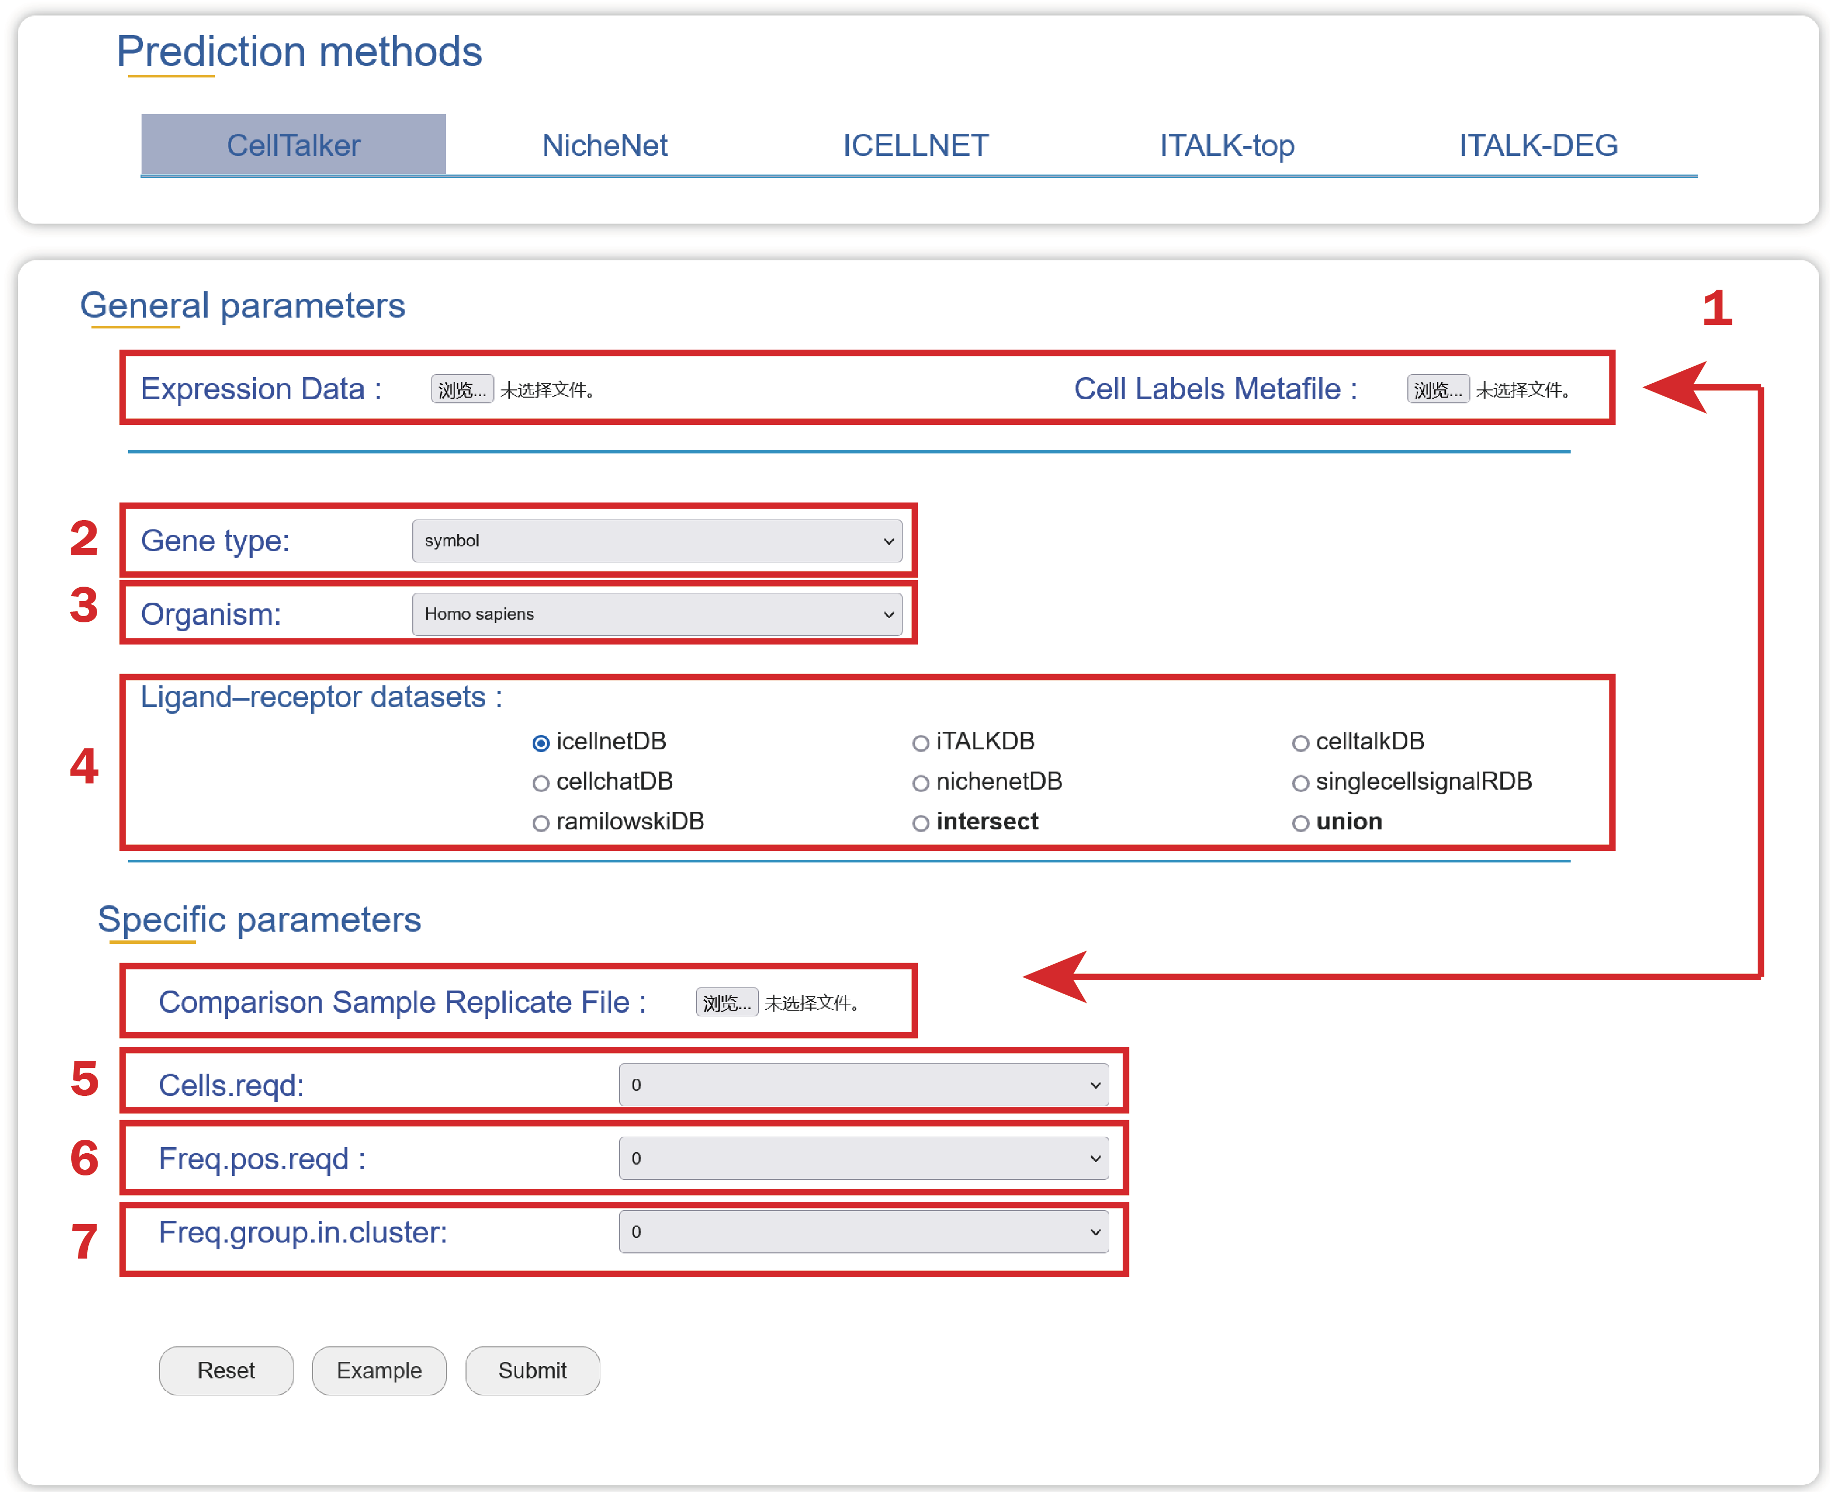Screen dimensions: 1830x1492
Task: Expand the Freq.group.in.cluster dropdown
Action: point(863,1232)
